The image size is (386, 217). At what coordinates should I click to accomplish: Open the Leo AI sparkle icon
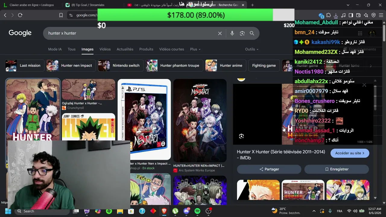(366, 15)
